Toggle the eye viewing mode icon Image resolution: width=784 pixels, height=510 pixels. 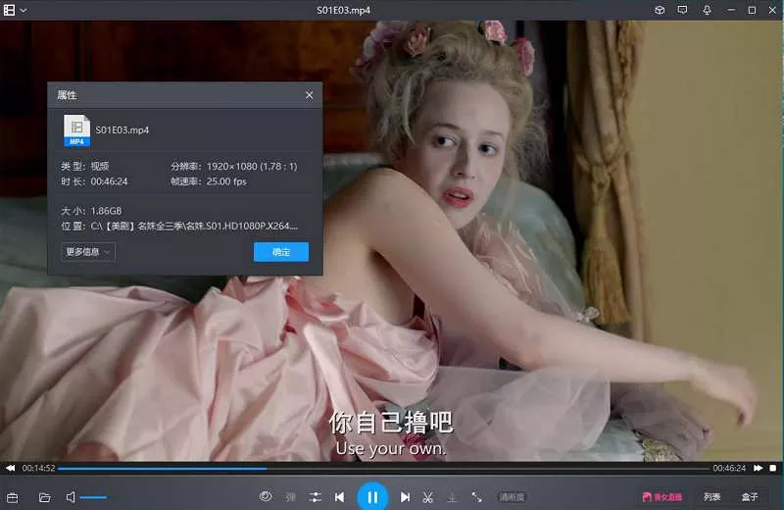pyautogui.click(x=265, y=497)
